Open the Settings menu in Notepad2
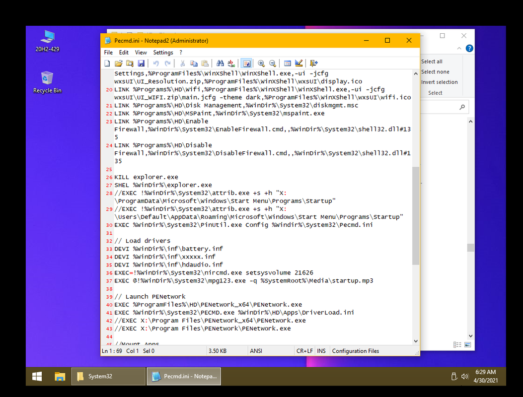523x397 pixels. [163, 52]
